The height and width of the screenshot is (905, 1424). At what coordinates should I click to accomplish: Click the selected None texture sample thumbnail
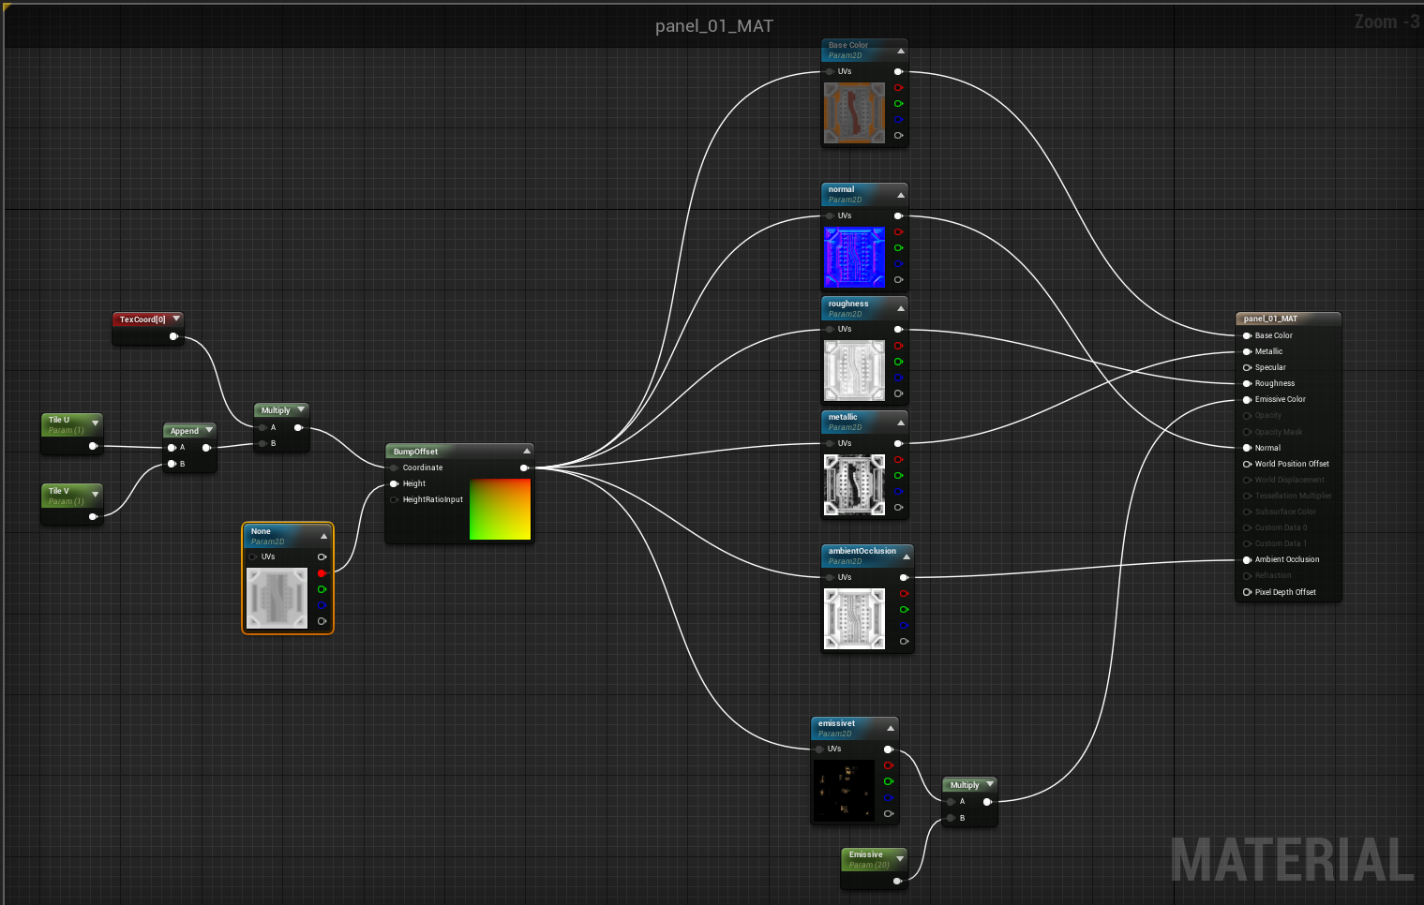click(277, 598)
